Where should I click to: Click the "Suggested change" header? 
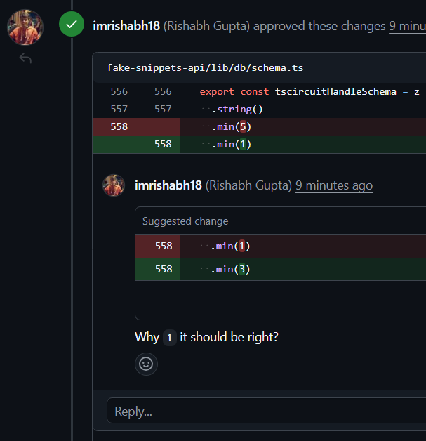click(185, 221)
